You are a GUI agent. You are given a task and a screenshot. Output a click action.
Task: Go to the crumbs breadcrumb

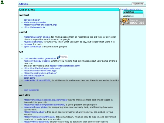click(132, 9)
